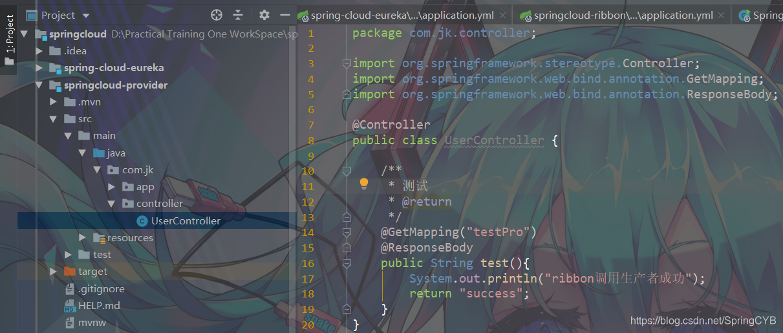Image resolution: width=783 pixels, height=333 pixels.
Task: Fold the import block on line 3
Action: click(347, 63)
